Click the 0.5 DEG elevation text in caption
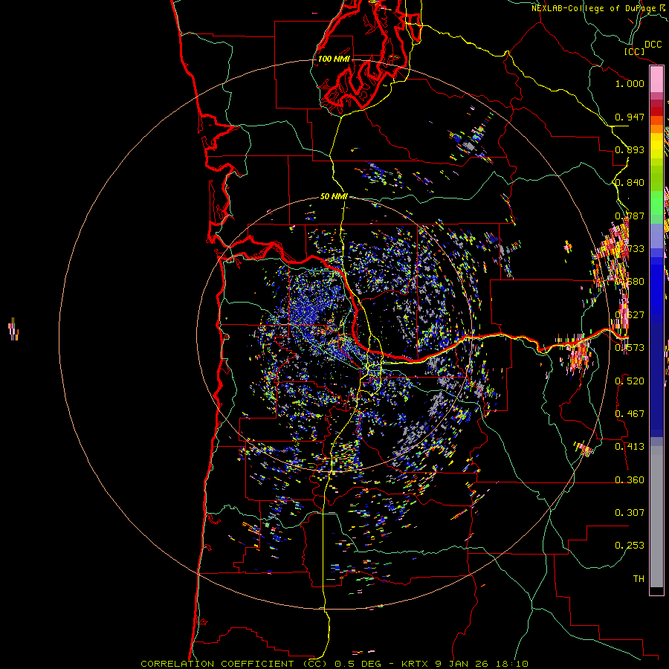 (358, 664)
